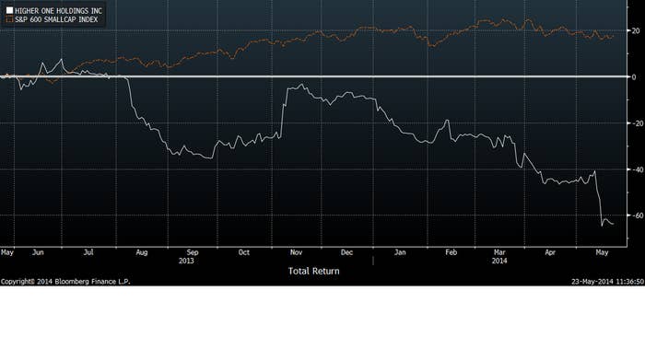Click the Jul label on the time axis
The width and height of the screenshot is (645, 349).
point(88,252)
